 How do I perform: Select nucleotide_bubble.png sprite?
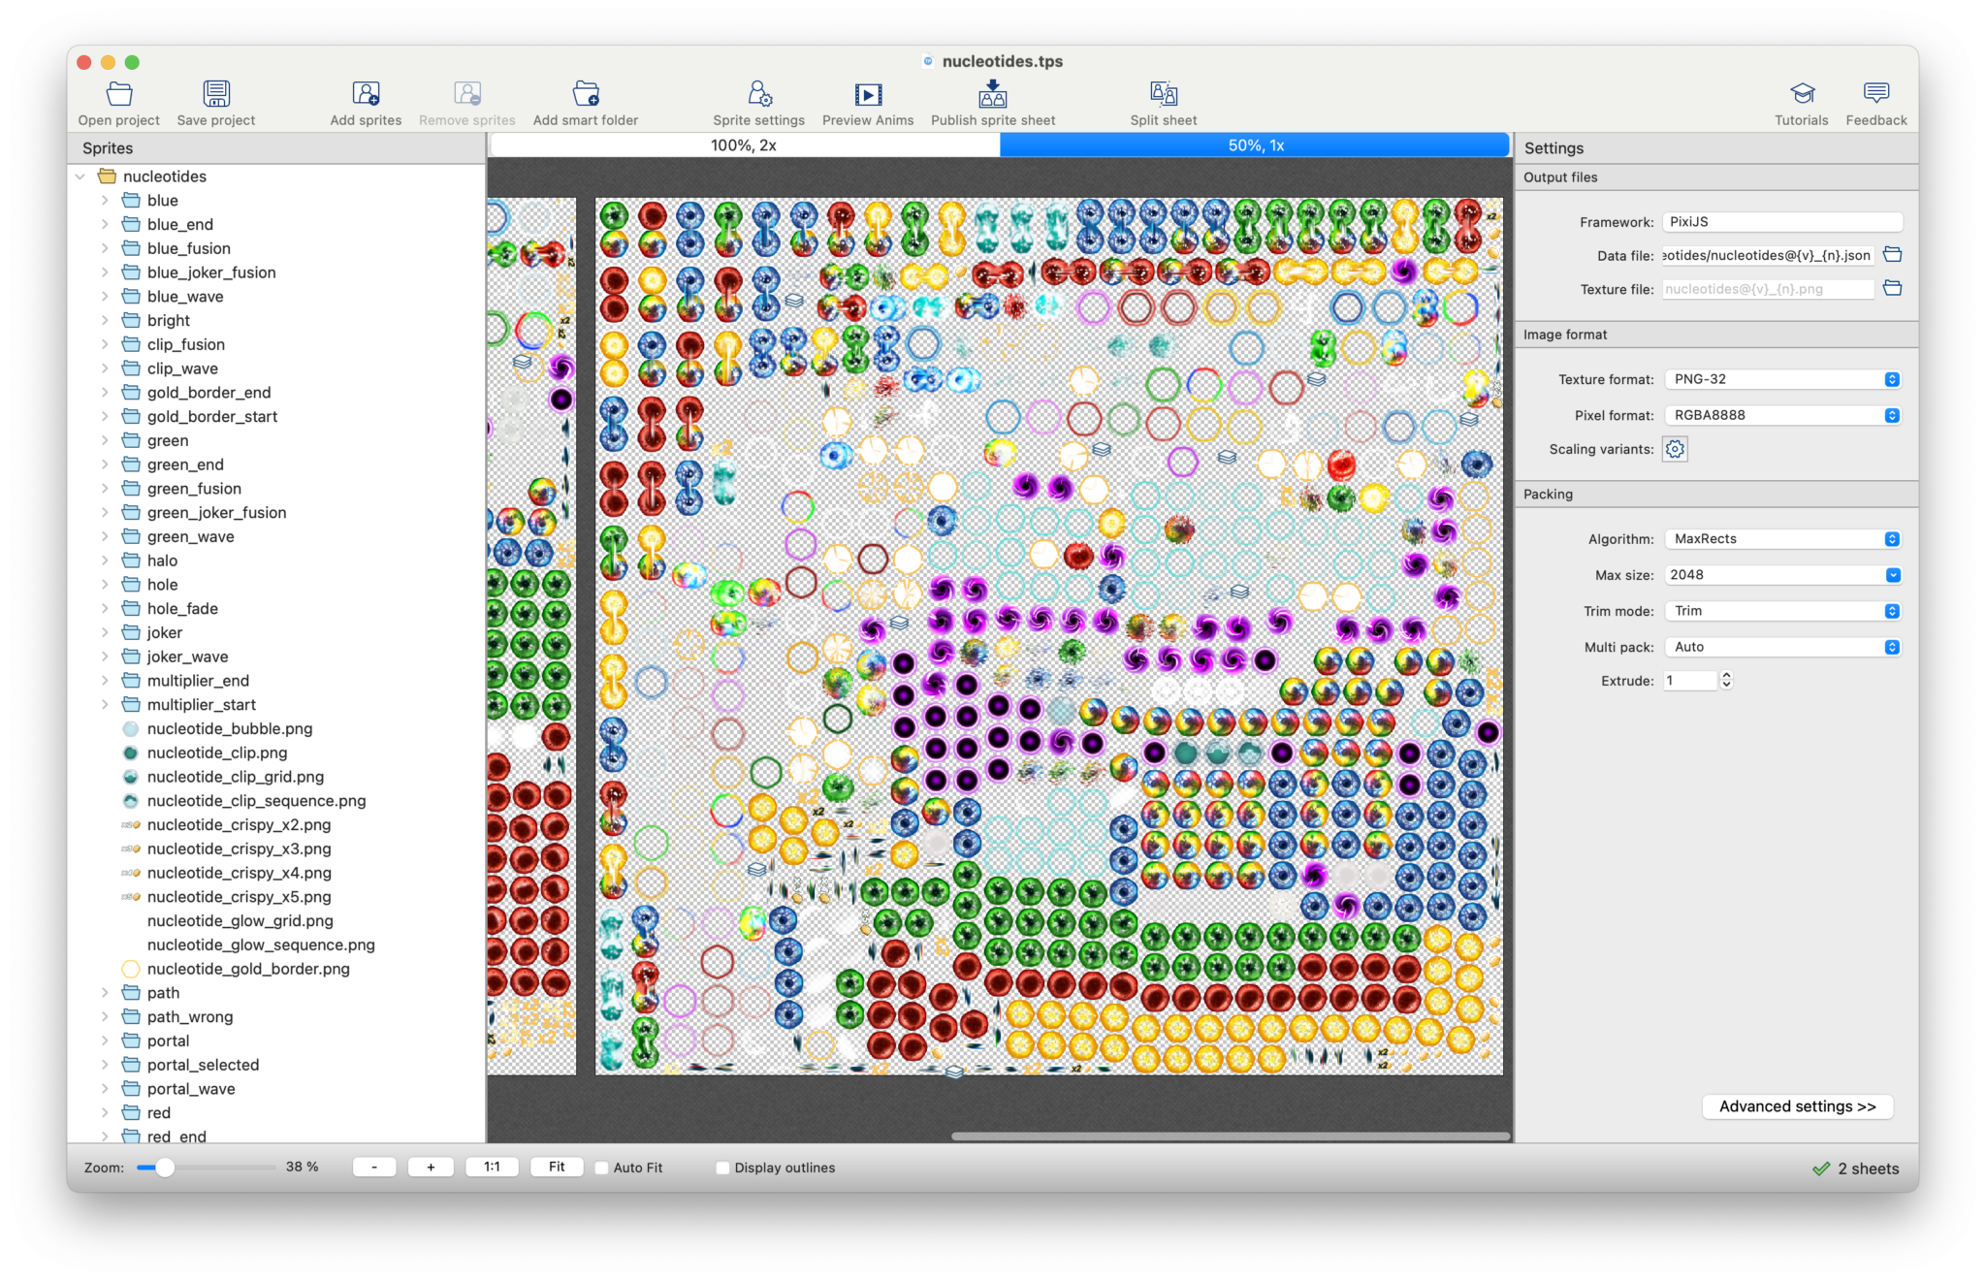[230, 728]
